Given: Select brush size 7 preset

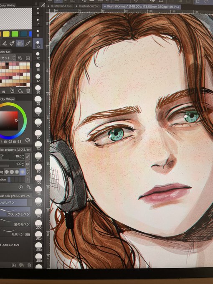Looking at the screenshot, I should [38, 22].
